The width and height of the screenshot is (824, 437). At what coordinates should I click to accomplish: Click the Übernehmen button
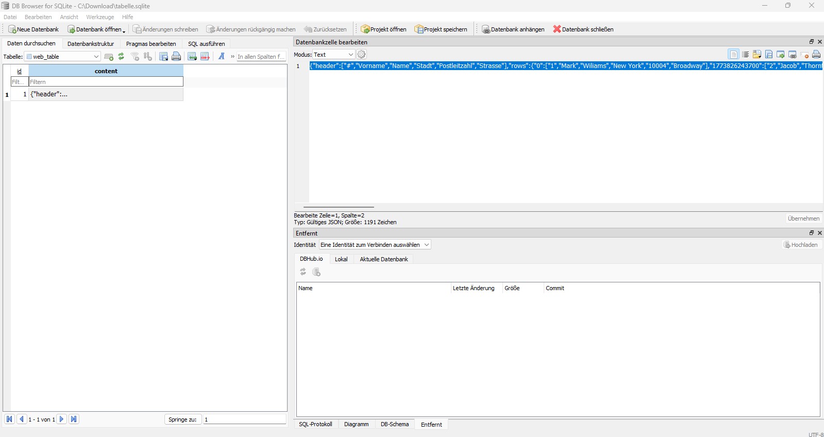tap(803, 218)
